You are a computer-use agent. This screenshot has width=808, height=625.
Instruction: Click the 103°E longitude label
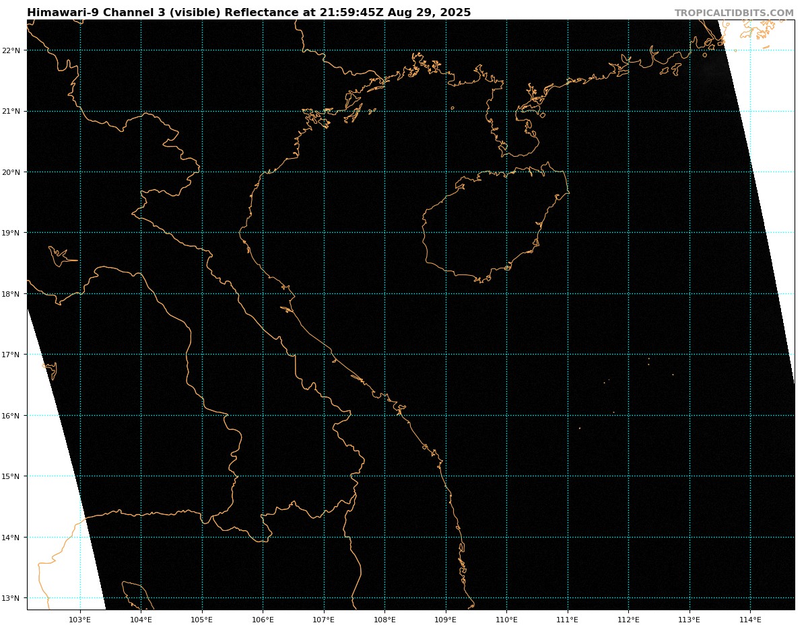point(80,620)
